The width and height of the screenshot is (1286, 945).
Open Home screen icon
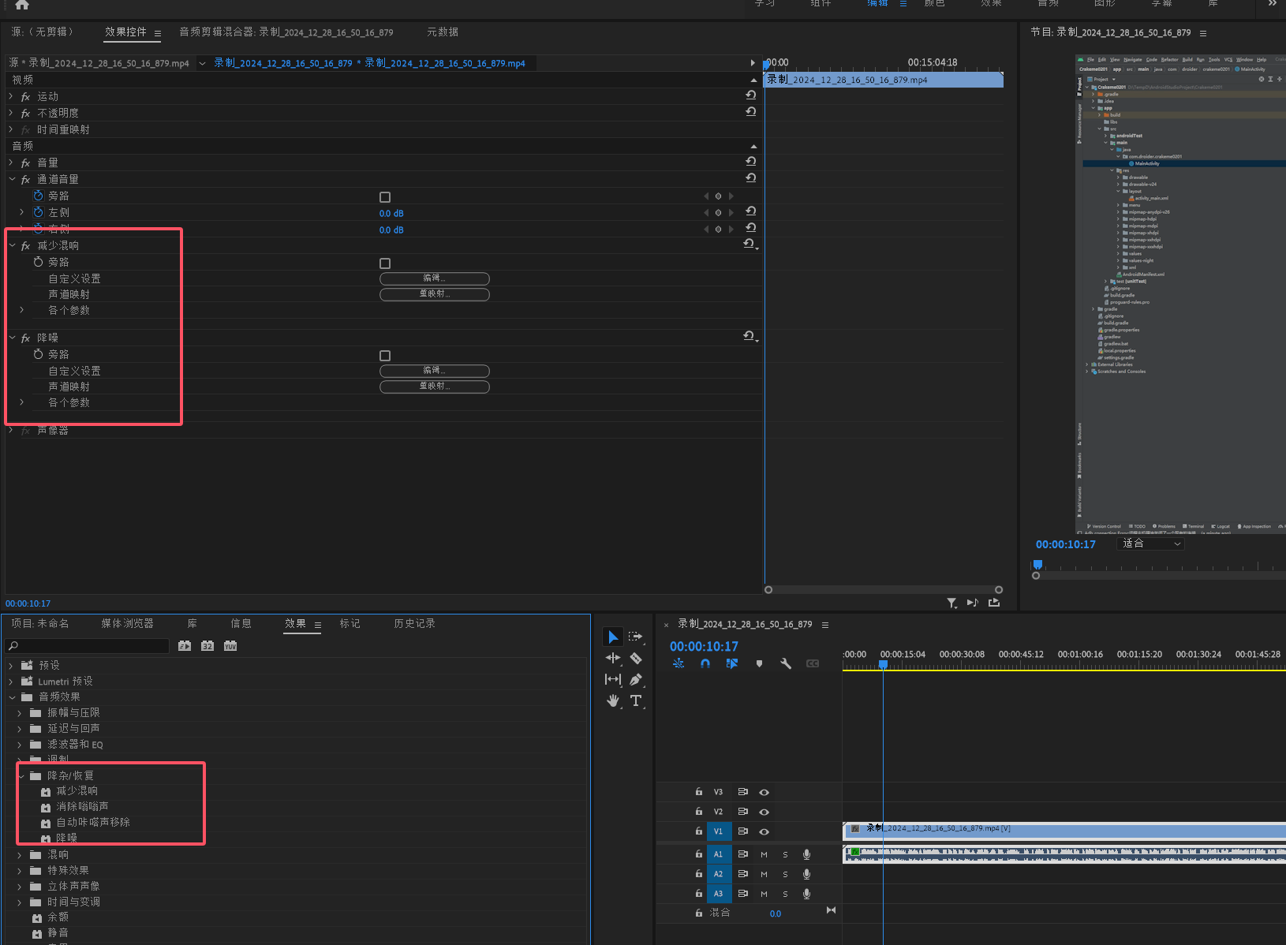coord(22,5)
